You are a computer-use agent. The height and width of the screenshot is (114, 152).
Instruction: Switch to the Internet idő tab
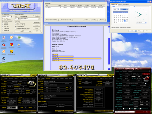point(126,5)
